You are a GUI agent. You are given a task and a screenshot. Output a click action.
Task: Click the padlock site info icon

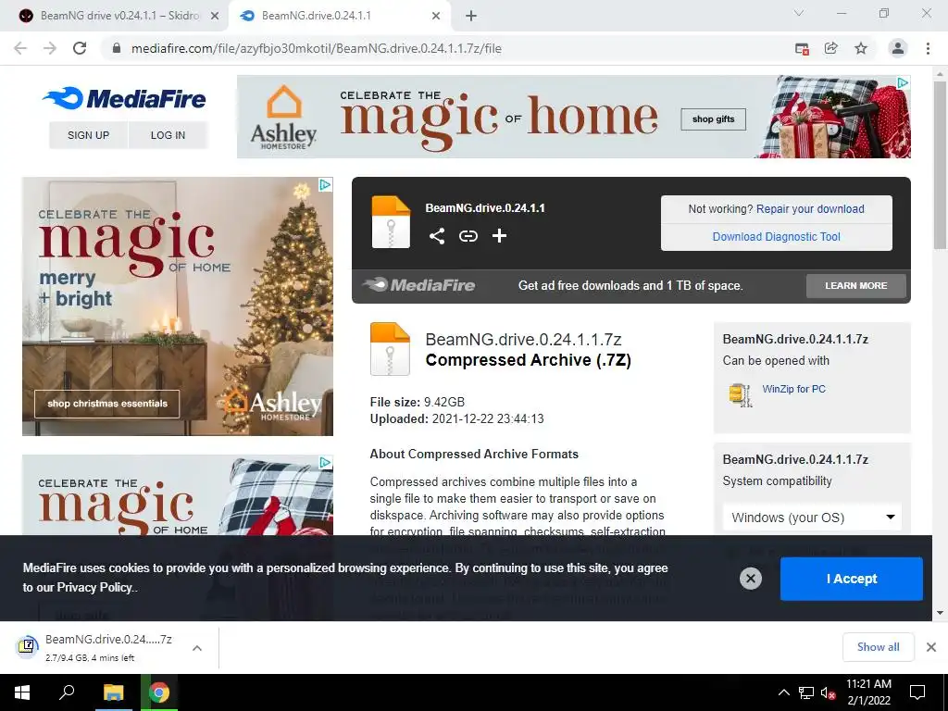[117, 48]
